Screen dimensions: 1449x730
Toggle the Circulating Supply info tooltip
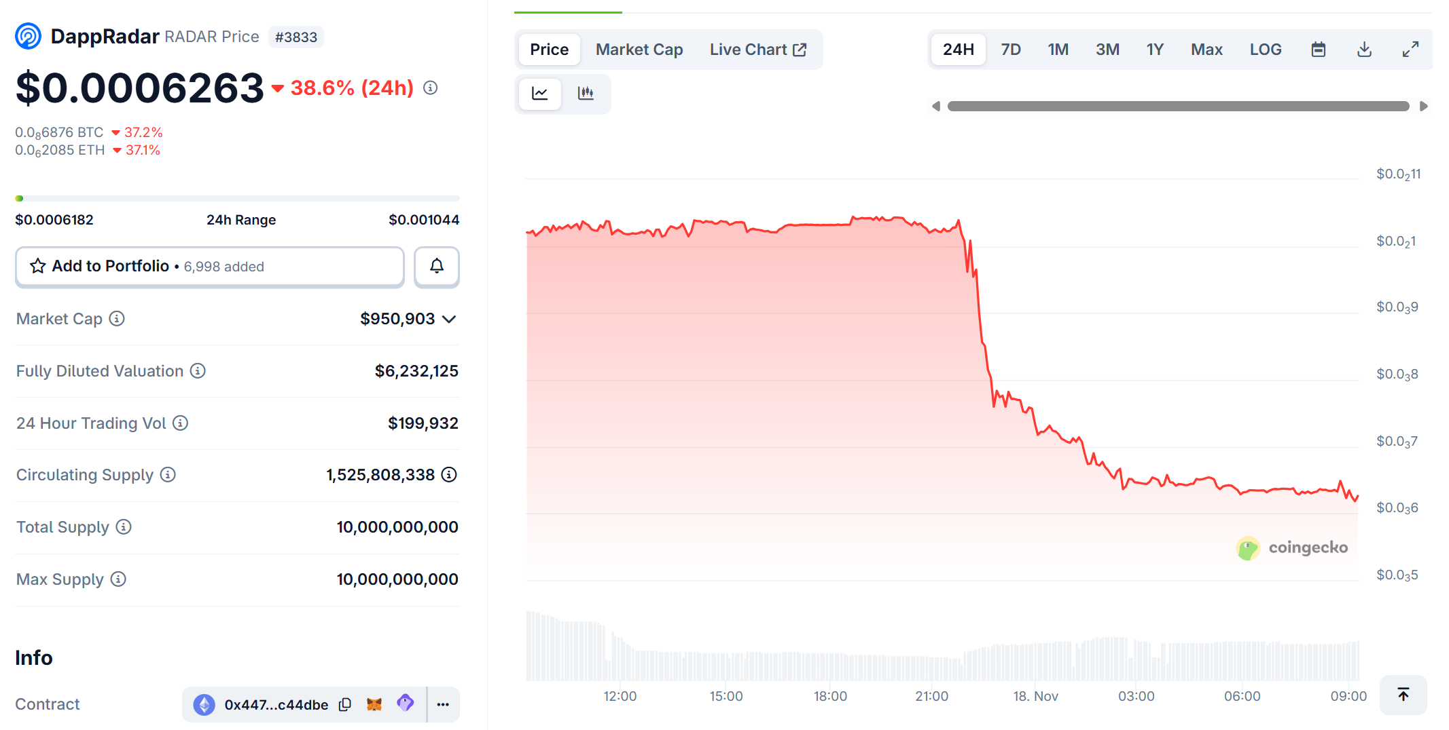(168, 475)
